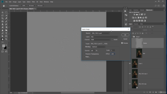Click the Fill Screen button

40,6
